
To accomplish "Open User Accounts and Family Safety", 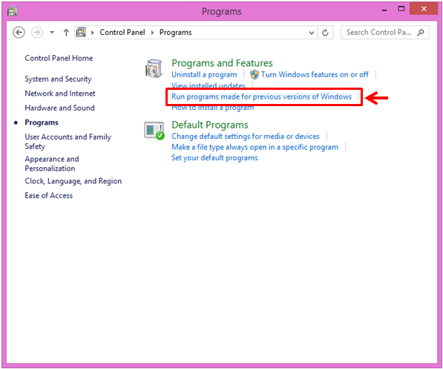I will [x=68, y=142].
